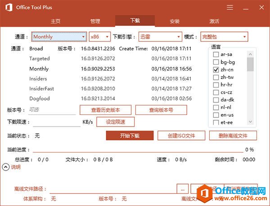Click create time 03/16/2018 16:56
270x206 pixels.
(x=171, y=69)
